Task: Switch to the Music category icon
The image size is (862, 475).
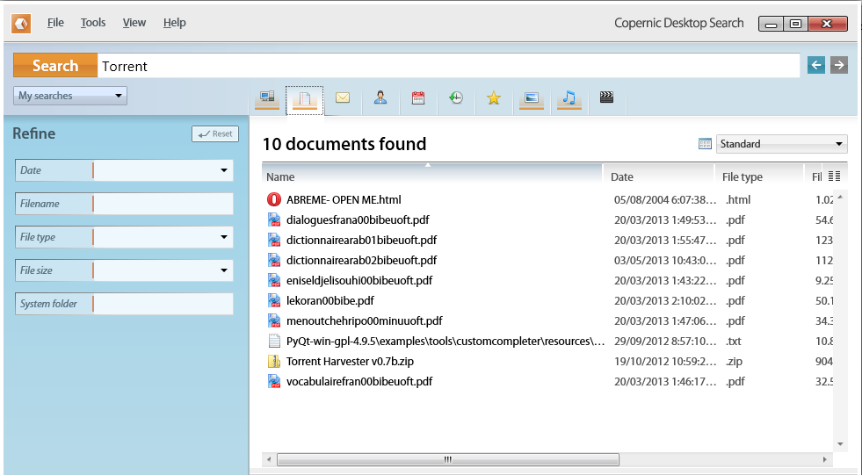Action: (569, 99)
